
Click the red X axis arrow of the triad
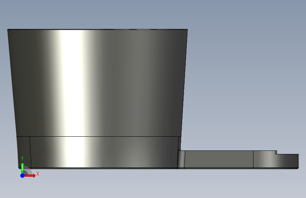click(30, 175)
